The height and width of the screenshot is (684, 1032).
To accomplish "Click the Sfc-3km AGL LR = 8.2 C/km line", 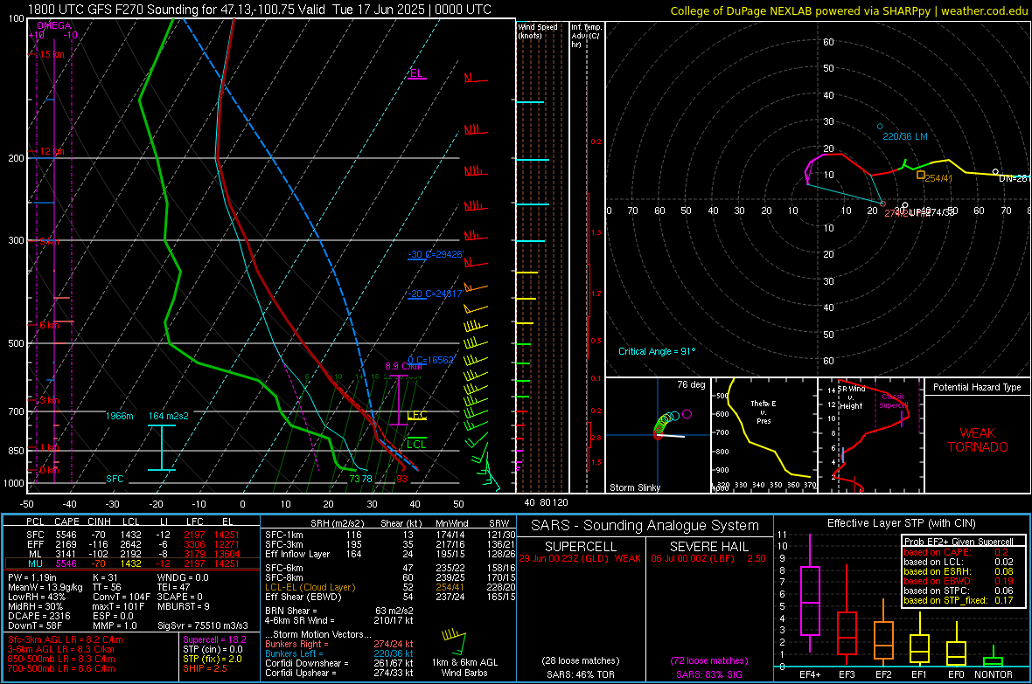I will (x=65, y=639).
